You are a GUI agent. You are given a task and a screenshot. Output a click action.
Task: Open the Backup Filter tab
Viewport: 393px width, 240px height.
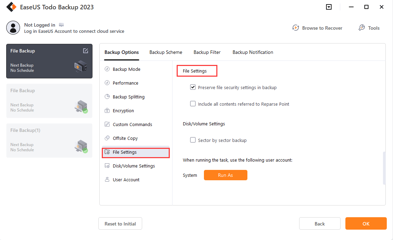(x=207, y=52)
